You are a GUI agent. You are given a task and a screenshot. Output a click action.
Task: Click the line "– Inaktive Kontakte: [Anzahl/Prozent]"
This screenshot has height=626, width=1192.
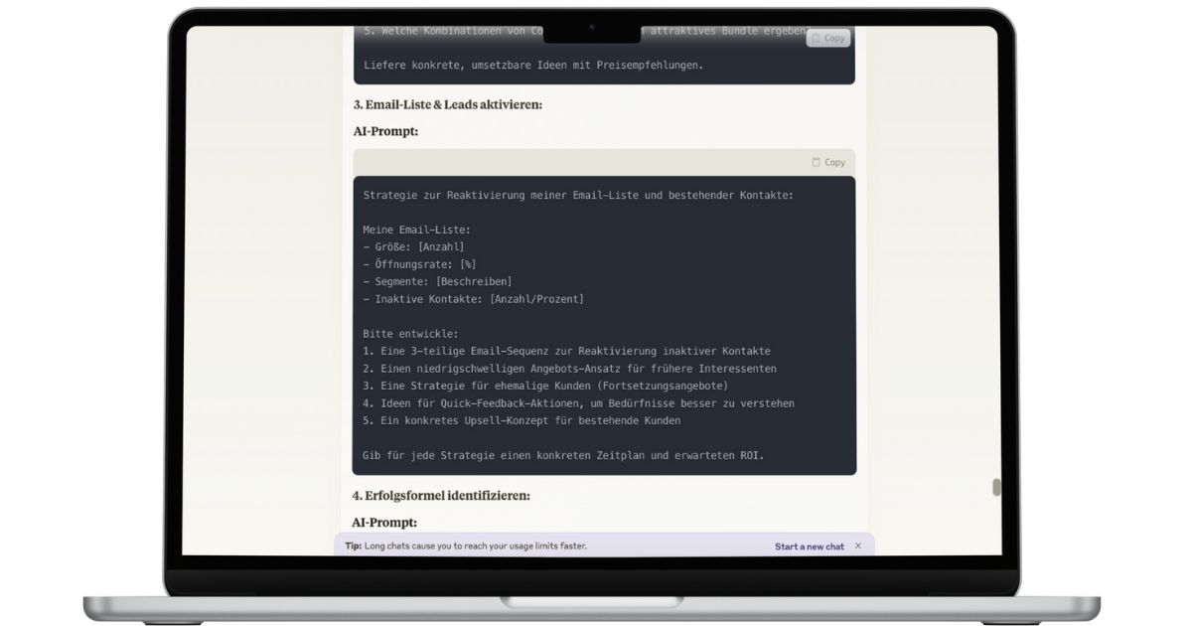coord(473,299)
